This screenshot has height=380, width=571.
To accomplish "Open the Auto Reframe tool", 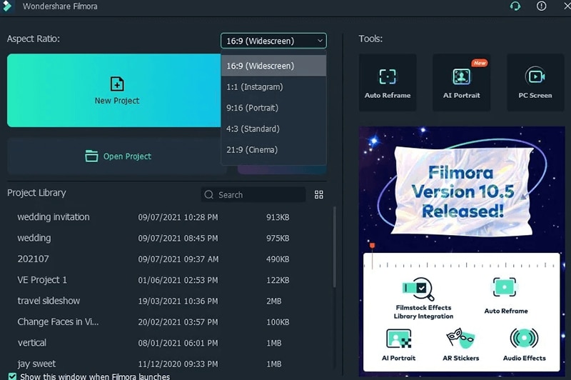I will coord(388,83).
